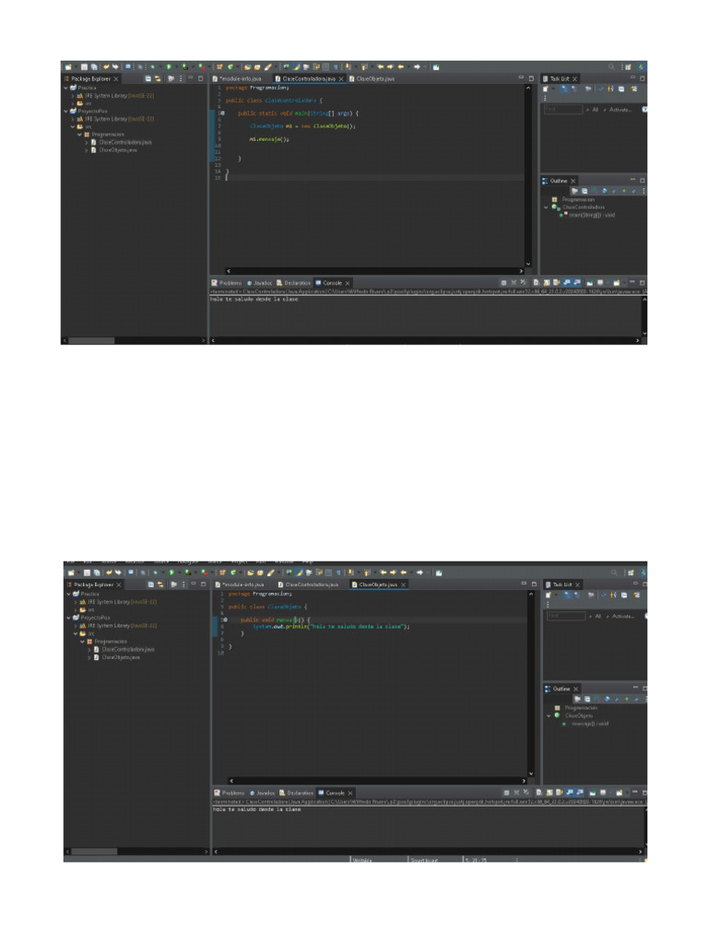The width and height of the screenshot is (708, 944).
Task: Click Open Perspective icon in ClaseControladora editor window
Action: (x=628, y=66)
